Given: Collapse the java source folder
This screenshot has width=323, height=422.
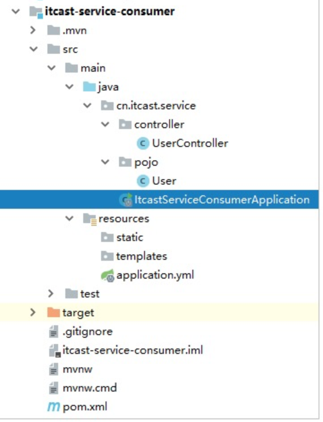Looking at the screenshot, I should (x=70, y=86).
